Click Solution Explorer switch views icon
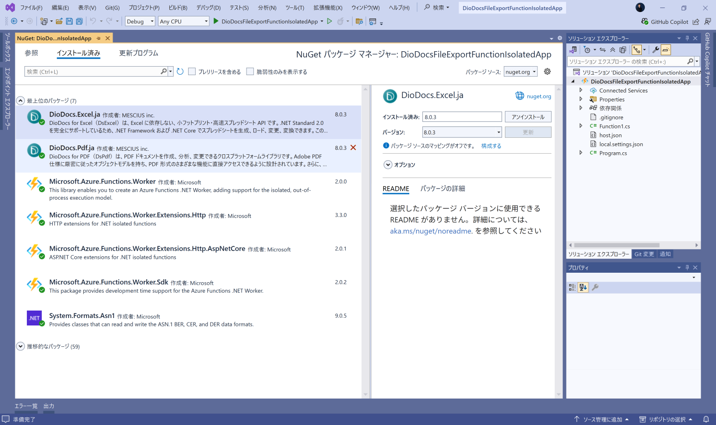 pyautogui.click(x=573, y=50)
